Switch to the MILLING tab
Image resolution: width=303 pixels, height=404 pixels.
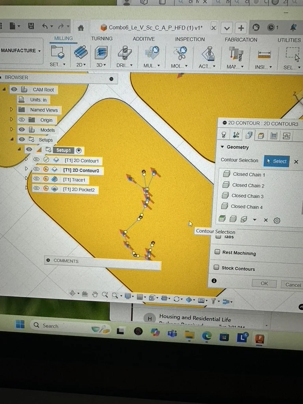pyautogui.click(x=64, y=38)
